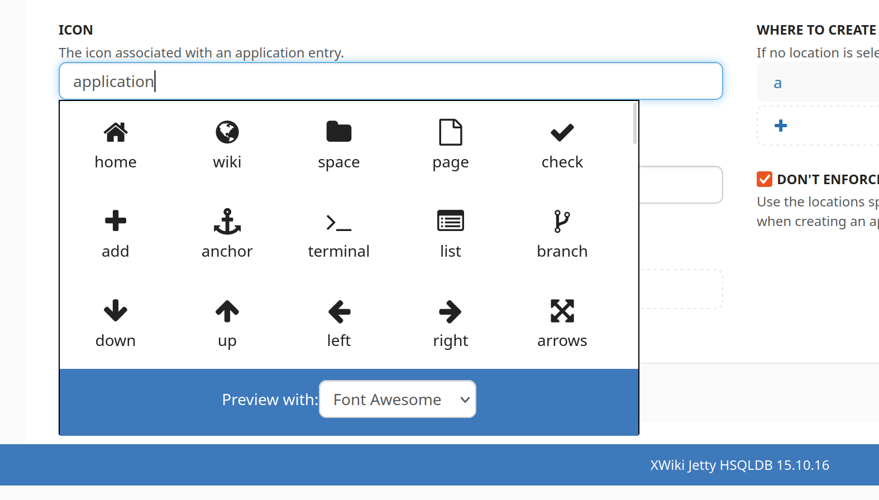This screenshot has height=500, width=879.
Task: Select the left arrow icon
Action: click(339, 311)
